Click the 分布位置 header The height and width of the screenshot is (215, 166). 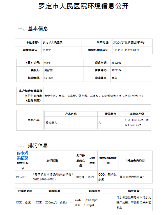tap(92, 161)
